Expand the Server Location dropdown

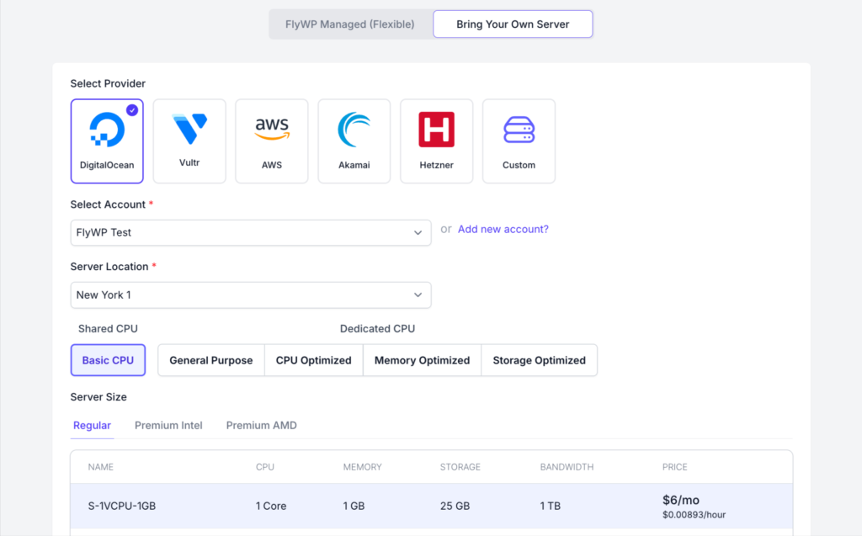coord(250,295)
